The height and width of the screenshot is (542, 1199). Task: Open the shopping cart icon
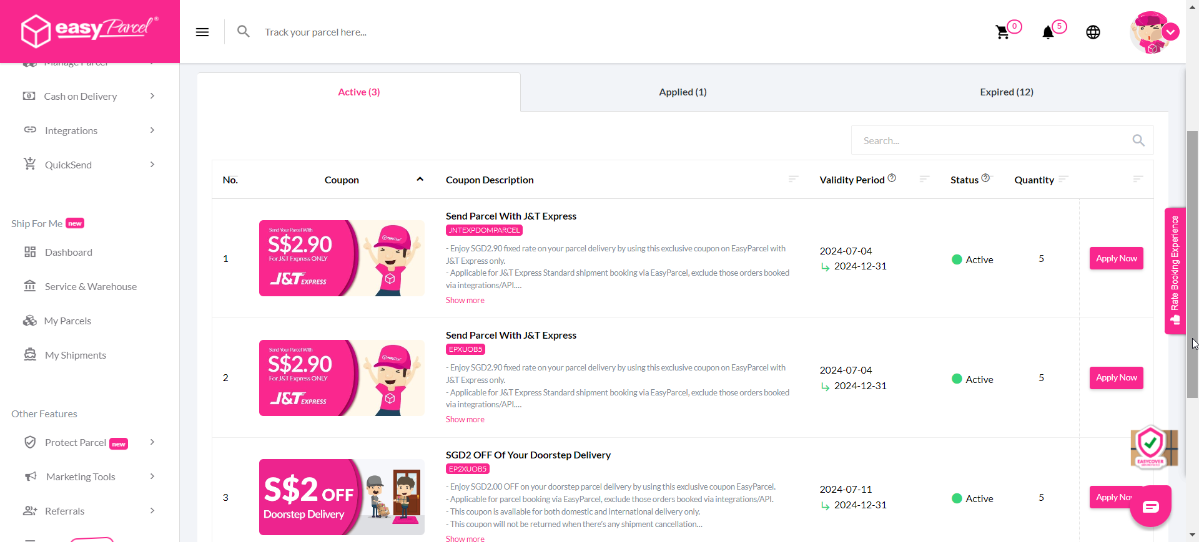point(1002,32)
